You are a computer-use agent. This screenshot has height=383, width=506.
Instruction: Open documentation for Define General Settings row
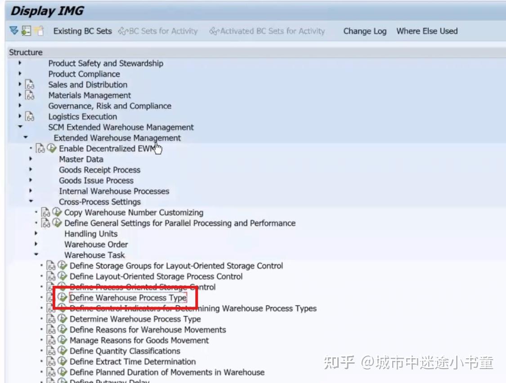pyautogui.click(x=45, y=223)
